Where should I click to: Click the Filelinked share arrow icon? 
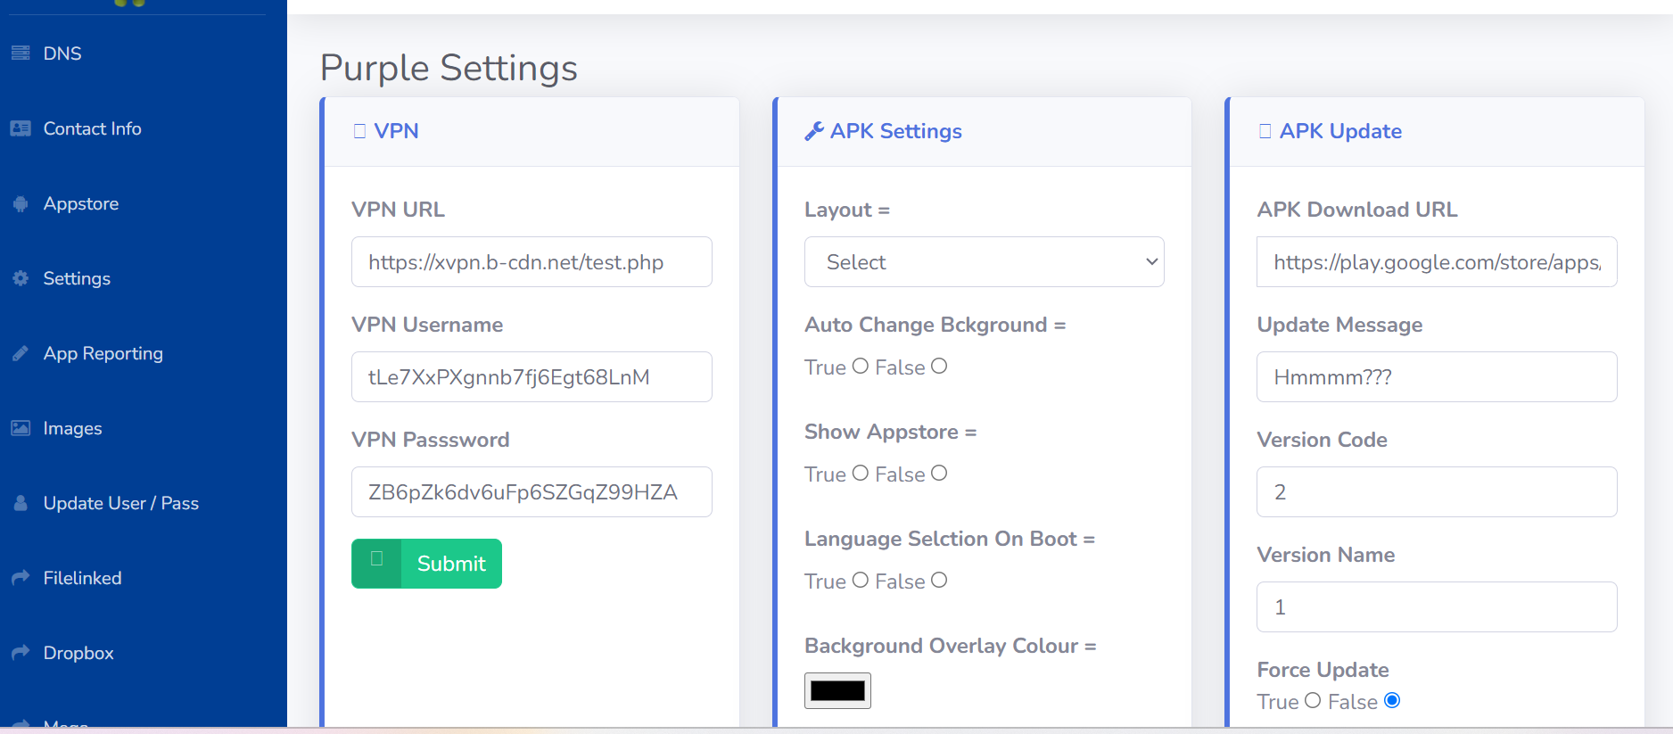(21, 578)
